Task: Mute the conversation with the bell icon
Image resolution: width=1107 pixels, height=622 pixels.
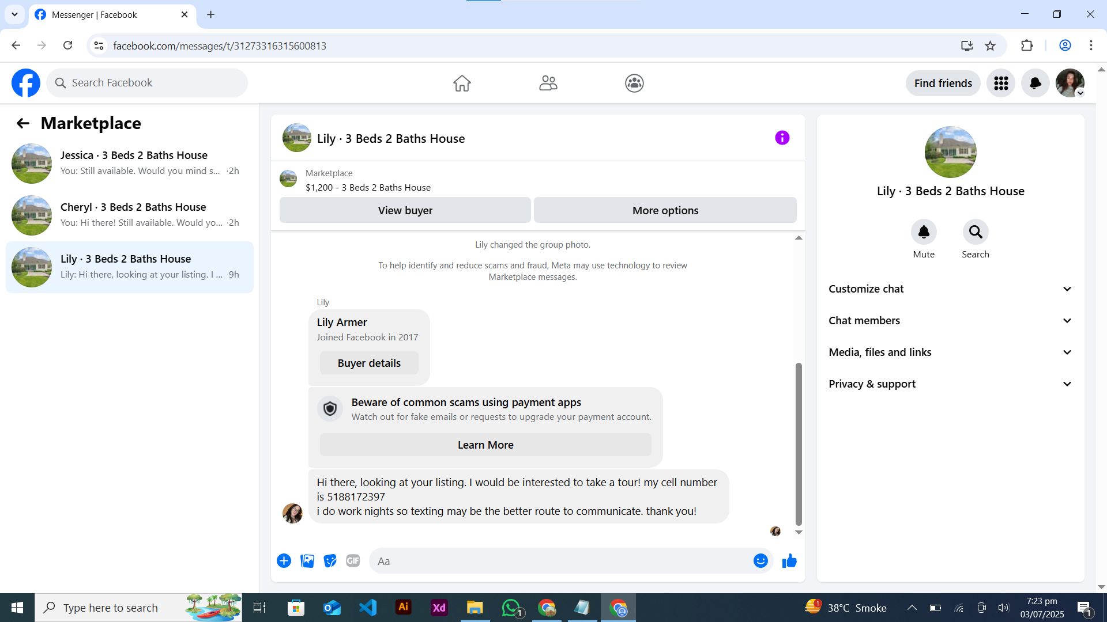Action: point(923,232)
